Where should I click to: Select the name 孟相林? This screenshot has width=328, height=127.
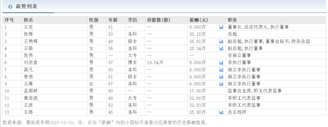coord(30,91)
